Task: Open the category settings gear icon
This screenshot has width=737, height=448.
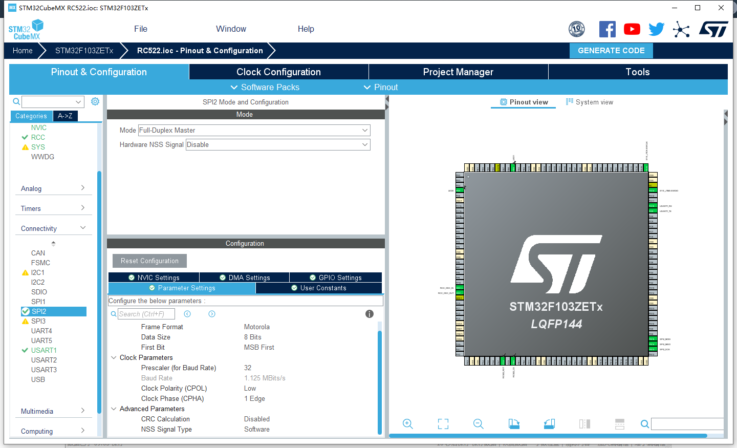Action: (95, 101)
